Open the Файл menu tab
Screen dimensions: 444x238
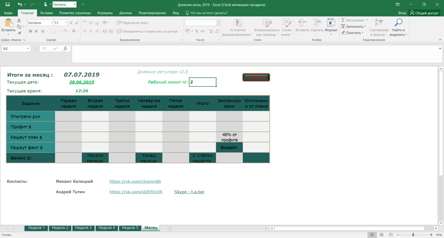(x=8, y=13)
